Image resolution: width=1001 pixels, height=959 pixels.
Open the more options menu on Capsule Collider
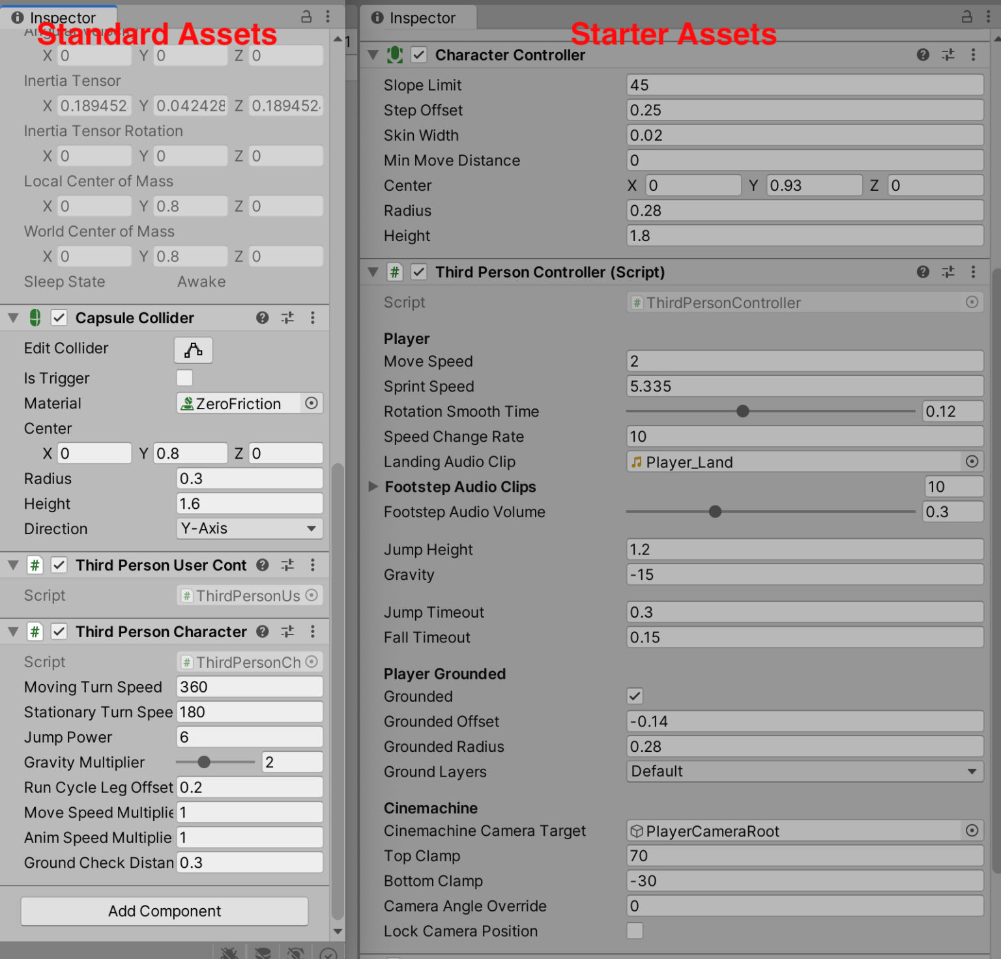(x=313, y=317)
